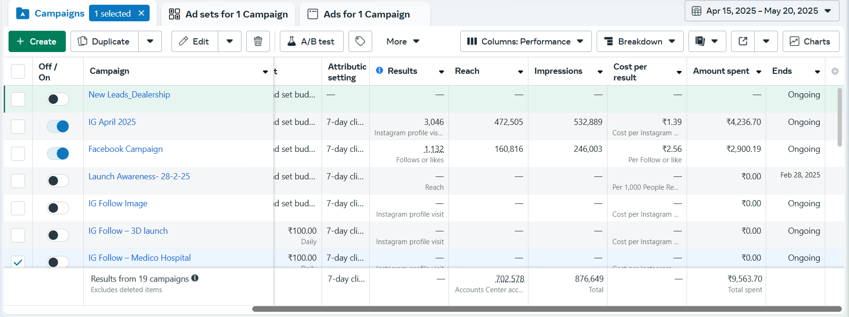
Task: Click the calendar icon in date range
Action: pyautogui.click(x=697, y=11)
